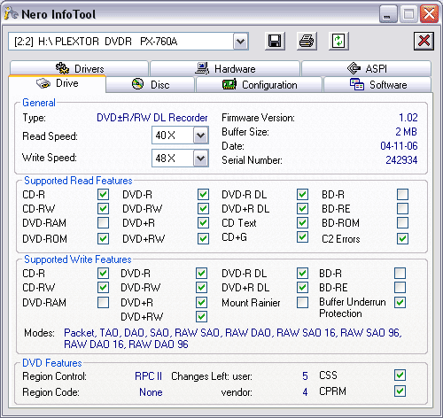The image size is (443, 418).
Task: Open the drive selection dropdown arrow
Action: click(x=241, y=42)
